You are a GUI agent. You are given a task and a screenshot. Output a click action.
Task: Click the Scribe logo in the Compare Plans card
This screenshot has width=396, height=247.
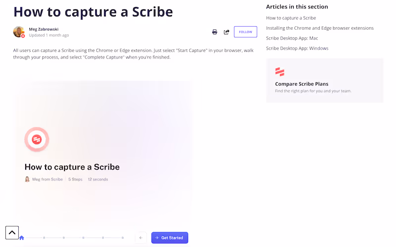[280, 72]
